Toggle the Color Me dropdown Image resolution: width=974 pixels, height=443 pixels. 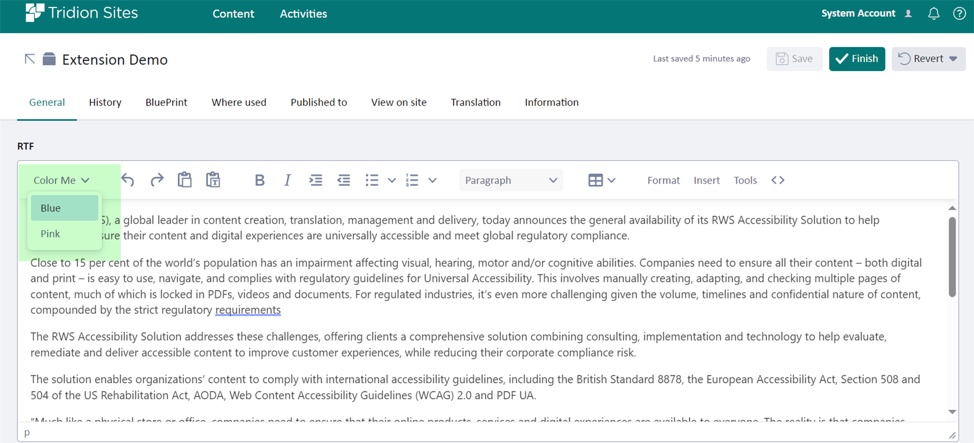(x=61, y=180)
